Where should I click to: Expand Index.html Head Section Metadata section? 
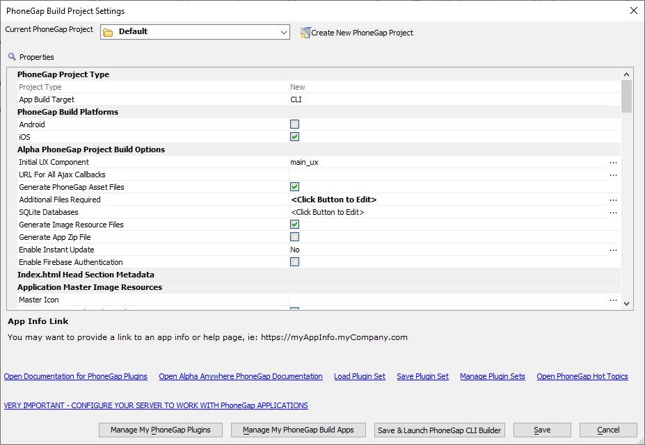click(x=86, y=275)
